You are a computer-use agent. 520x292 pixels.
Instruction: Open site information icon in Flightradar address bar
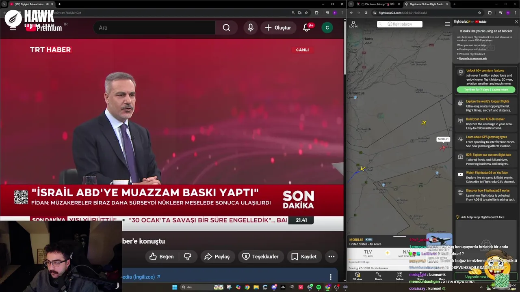[x=375, y=13]
